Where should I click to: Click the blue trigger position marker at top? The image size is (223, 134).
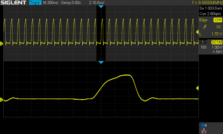101,6
